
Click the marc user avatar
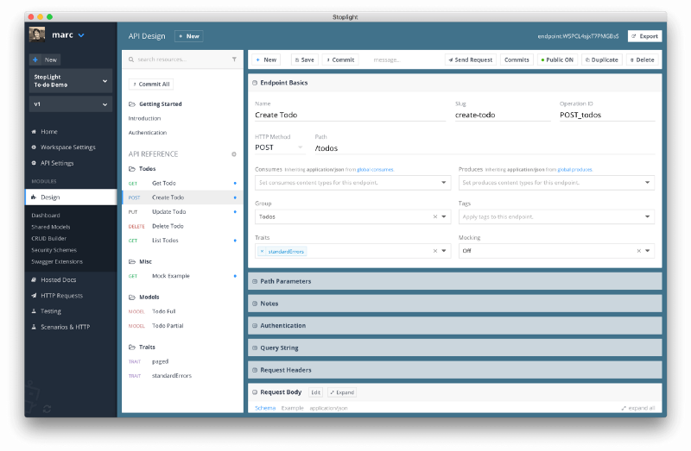tap(37, 34)
